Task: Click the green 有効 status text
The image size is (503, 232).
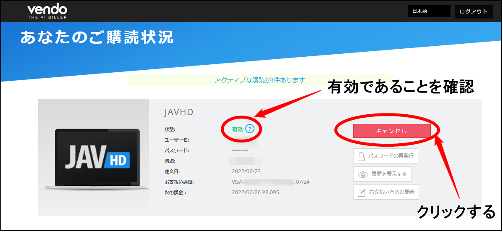Action: click(x=238, y=129)
